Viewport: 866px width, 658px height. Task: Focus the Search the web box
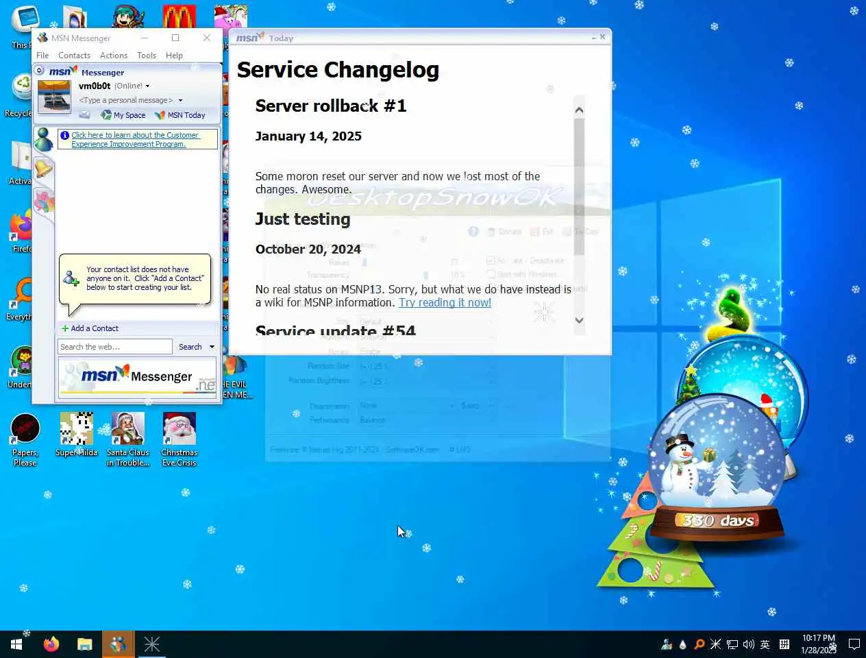115,347
